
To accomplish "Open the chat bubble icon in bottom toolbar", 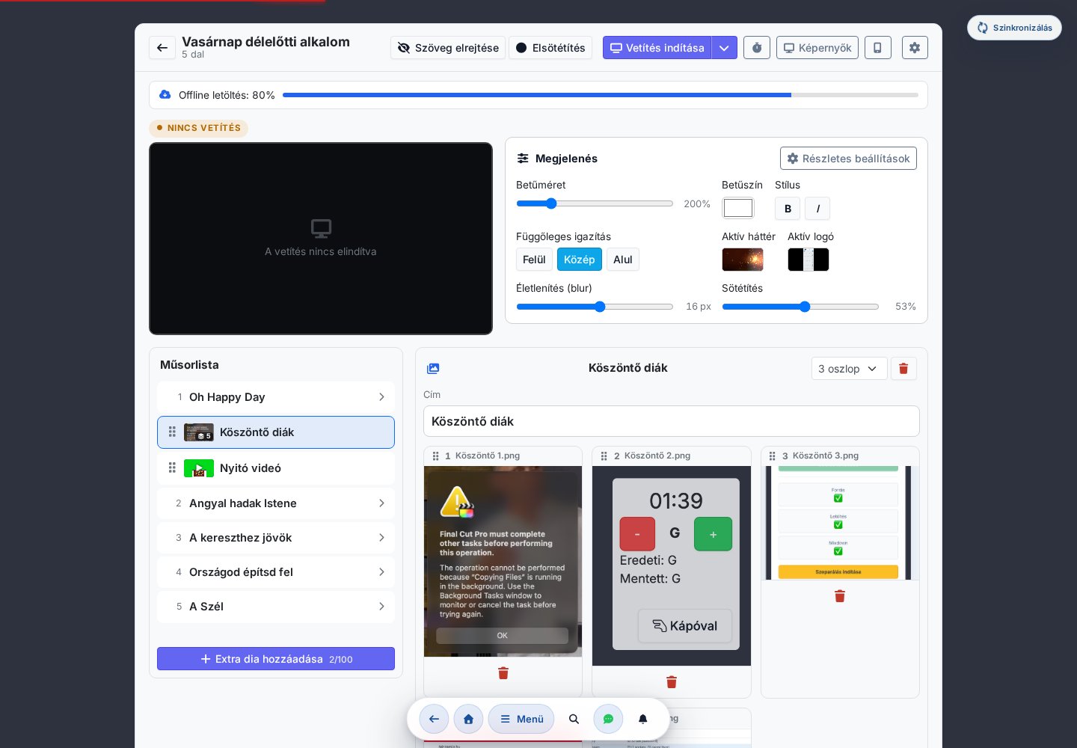I will coord(608,719).
